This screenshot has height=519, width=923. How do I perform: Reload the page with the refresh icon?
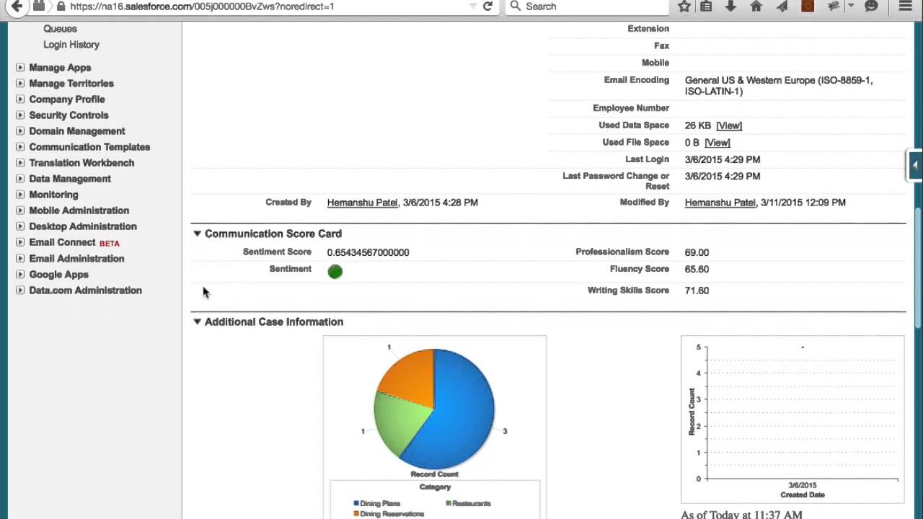point(487,6)
